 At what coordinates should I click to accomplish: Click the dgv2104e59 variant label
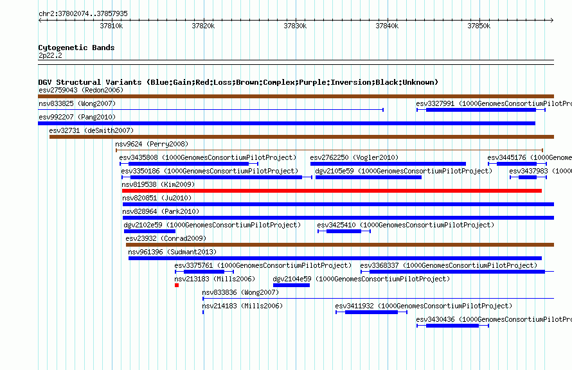click(x=361, y=279)
